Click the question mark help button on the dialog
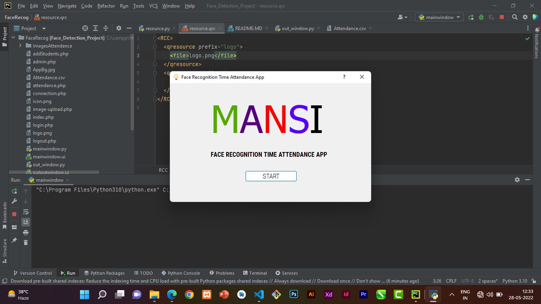This screenshot has width=541, height=304. click(x=344, y=77)
